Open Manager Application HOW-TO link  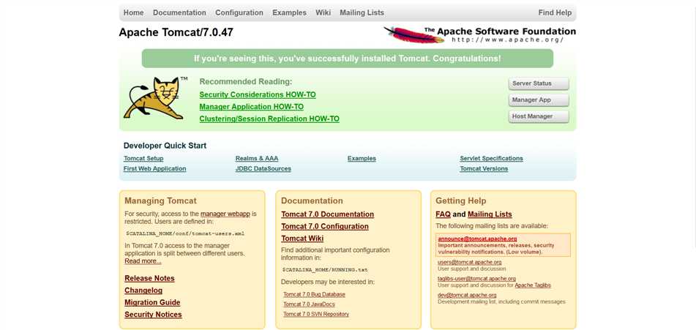(x=251, y=107)
